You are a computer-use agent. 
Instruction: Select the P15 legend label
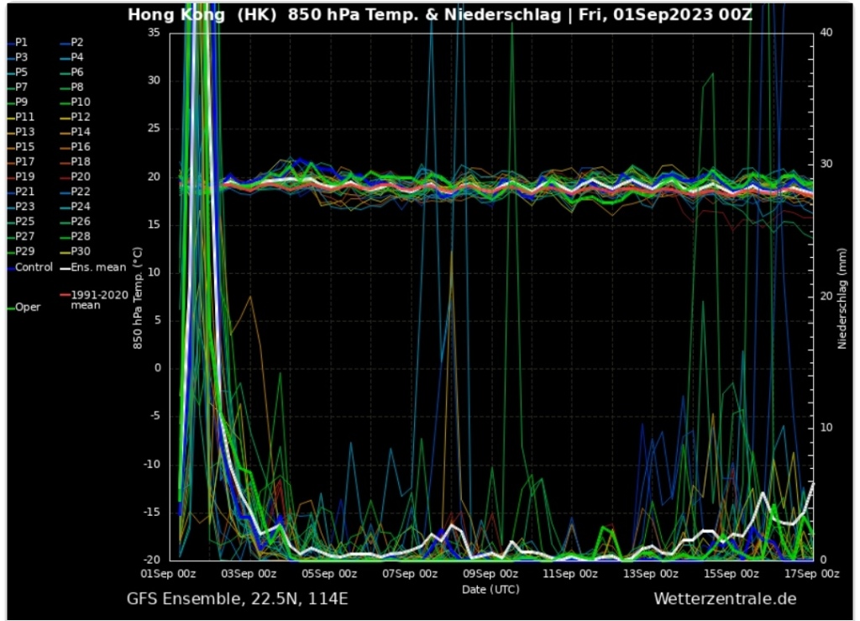tap(25, 147)
